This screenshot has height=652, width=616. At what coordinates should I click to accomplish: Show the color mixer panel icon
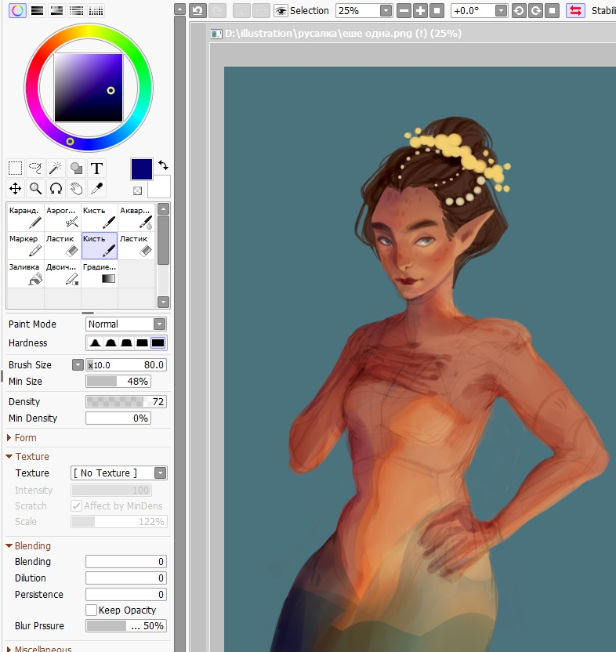pyautogui.click(x=76, y=10)
